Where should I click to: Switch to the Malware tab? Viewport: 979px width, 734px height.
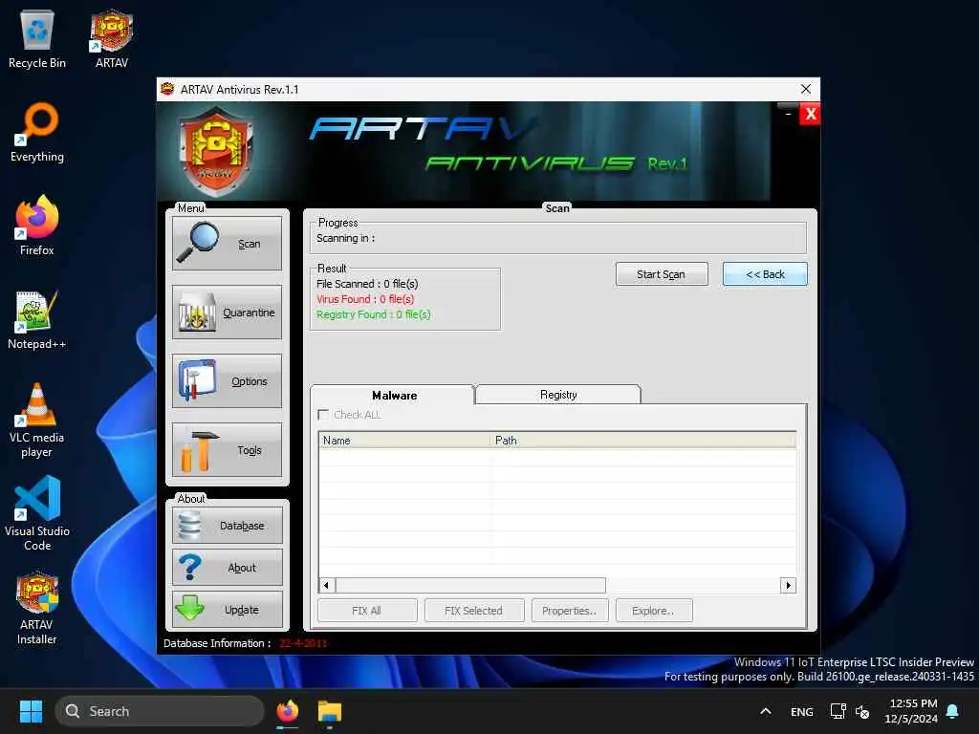393,395
